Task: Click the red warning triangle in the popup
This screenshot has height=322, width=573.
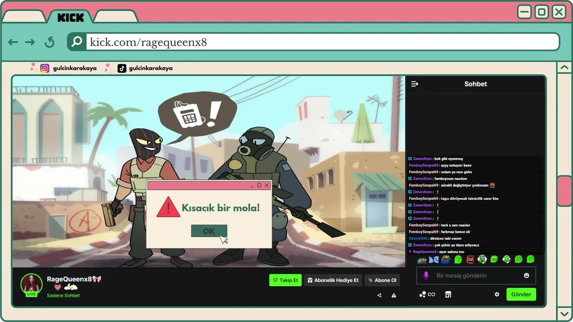Action: (168, 208)
